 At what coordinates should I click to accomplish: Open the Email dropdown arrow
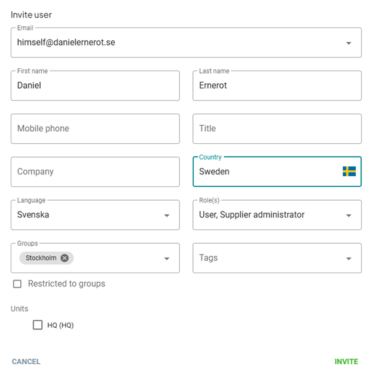(x=348, y=43)
